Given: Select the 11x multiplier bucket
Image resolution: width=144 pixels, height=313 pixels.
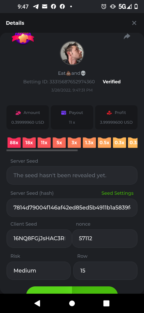Looking at the screenshot, I should click(44, 143).
